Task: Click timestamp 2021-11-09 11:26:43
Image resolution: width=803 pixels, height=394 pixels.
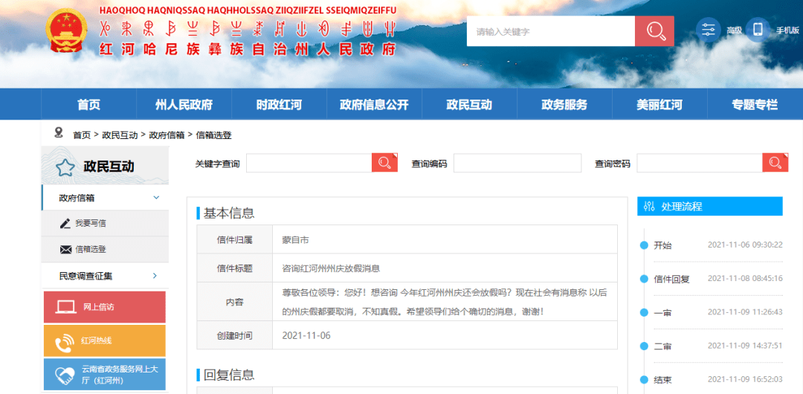Action: [x=745, y=312]
